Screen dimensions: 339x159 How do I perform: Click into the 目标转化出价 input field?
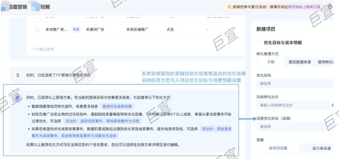pyautogui.click(x=293, y=105)
